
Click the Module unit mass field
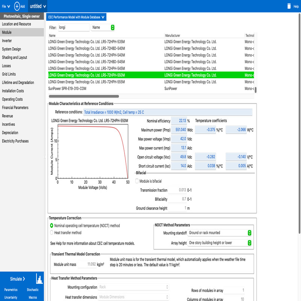pyautogui.click(x=87, y=265)
